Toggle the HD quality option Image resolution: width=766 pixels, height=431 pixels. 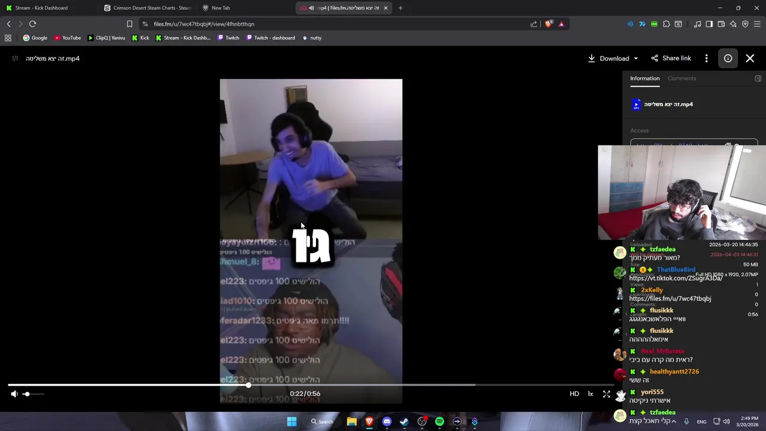(574, 394)
